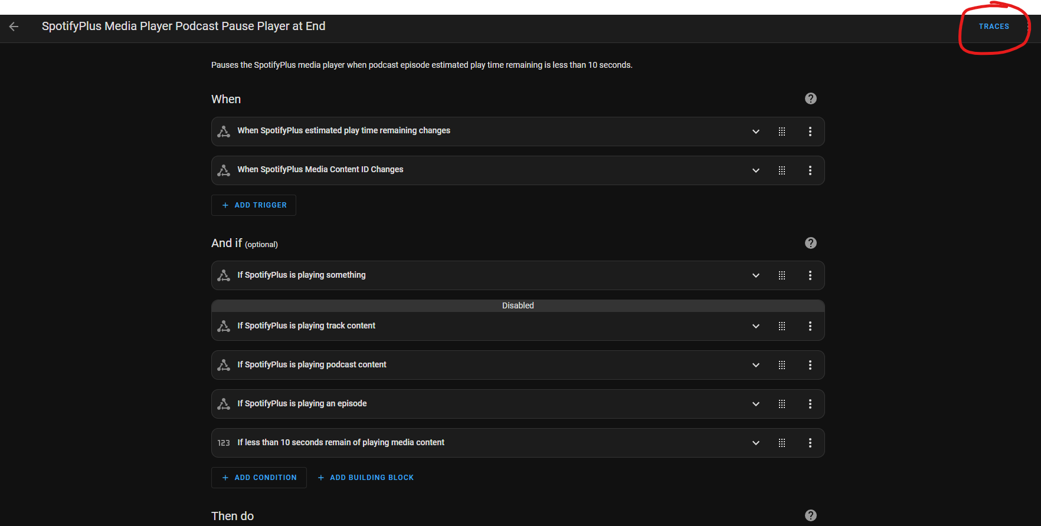Open help for the When section
The height and width of the screenshot is (526, 1041).
811,98
